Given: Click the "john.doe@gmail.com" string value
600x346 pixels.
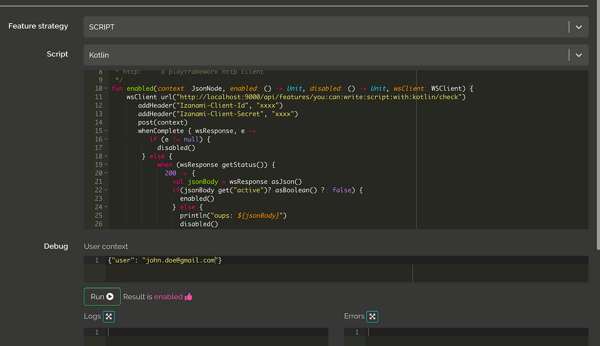Looking at the screenshot, I should (180, 260).
